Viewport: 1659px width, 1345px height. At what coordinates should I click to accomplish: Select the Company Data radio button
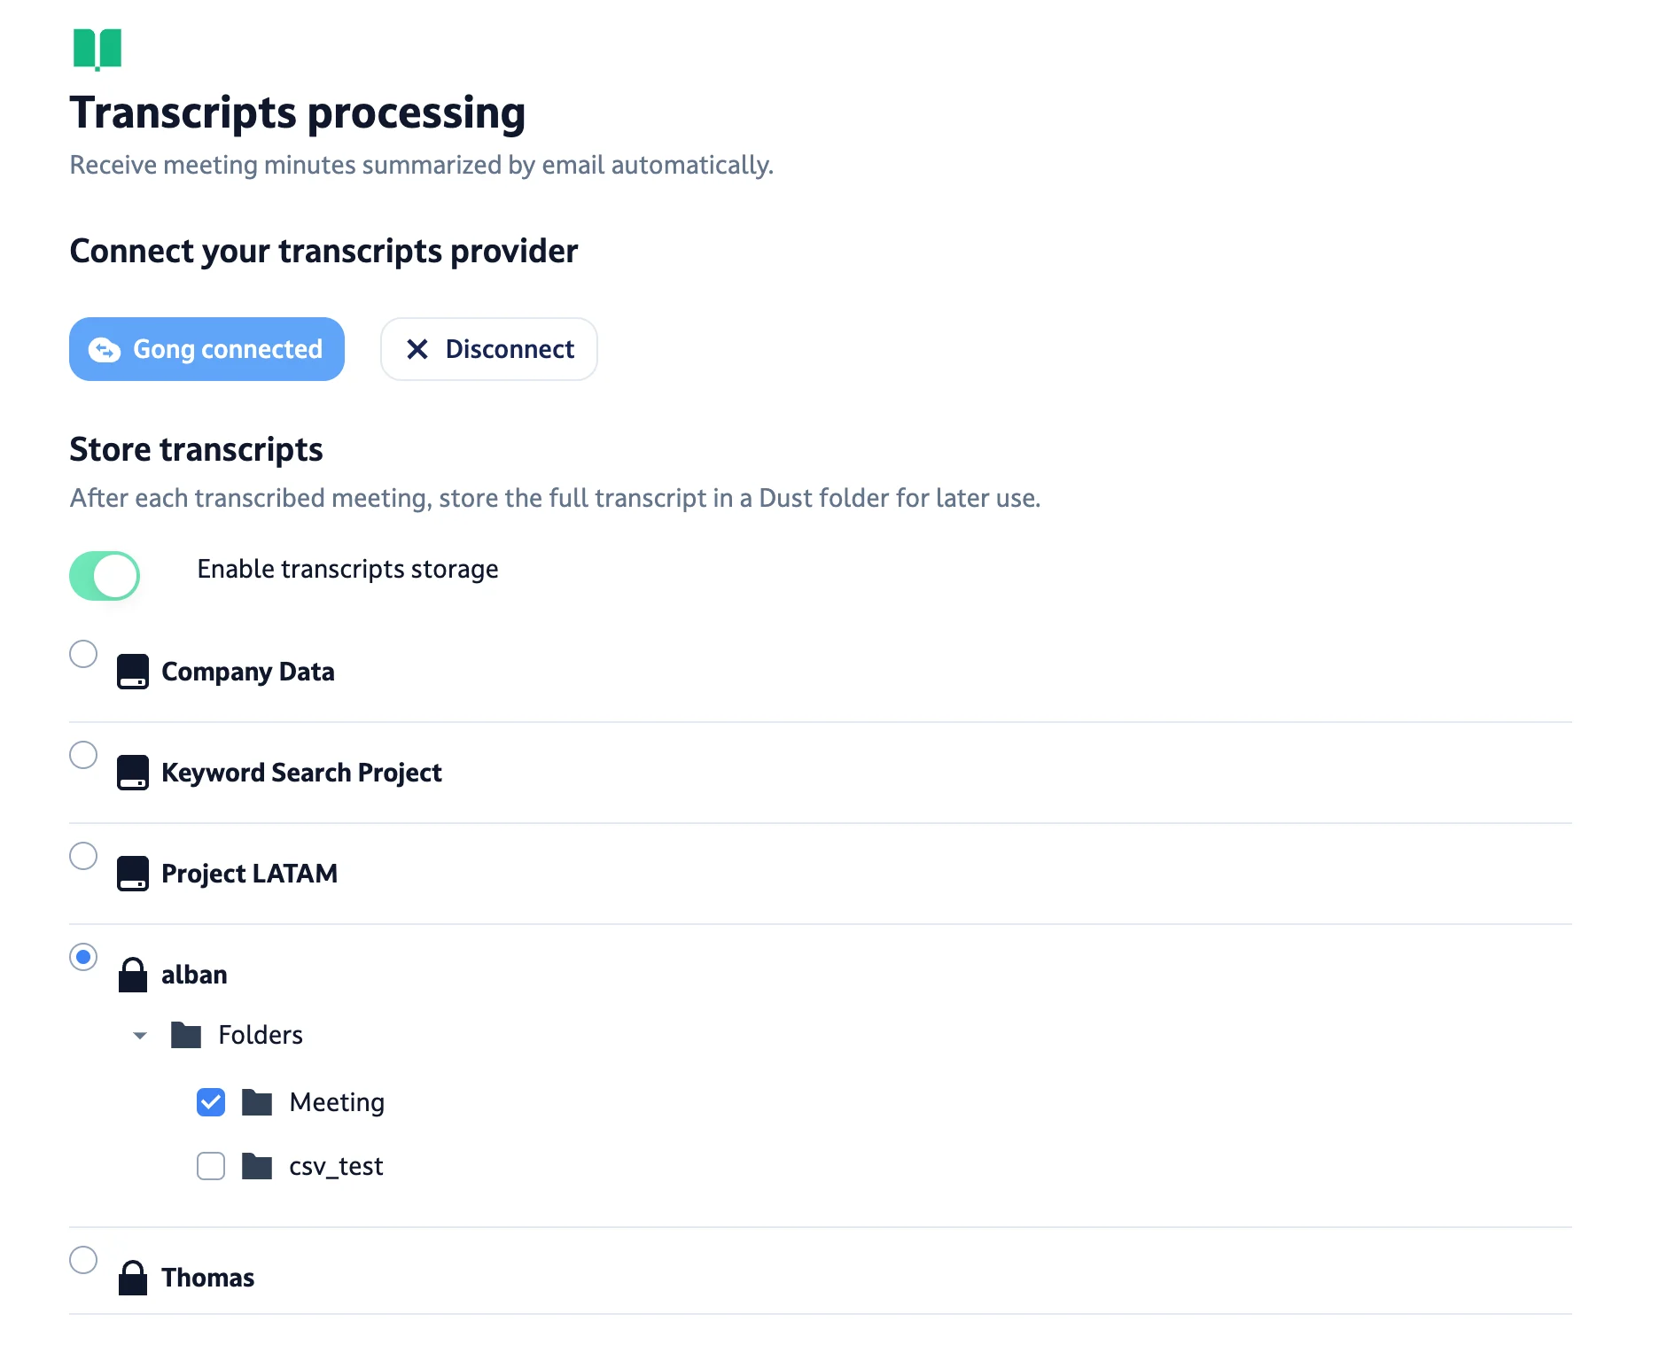(x=82, y=653)
